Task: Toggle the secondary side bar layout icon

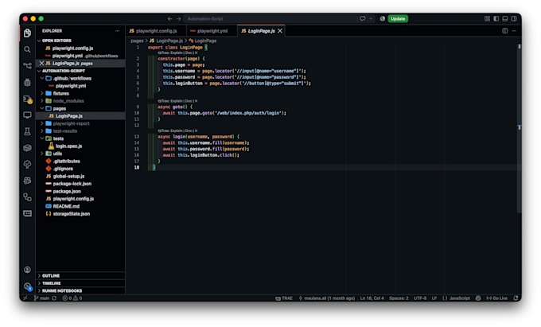Action: [514, 18]
